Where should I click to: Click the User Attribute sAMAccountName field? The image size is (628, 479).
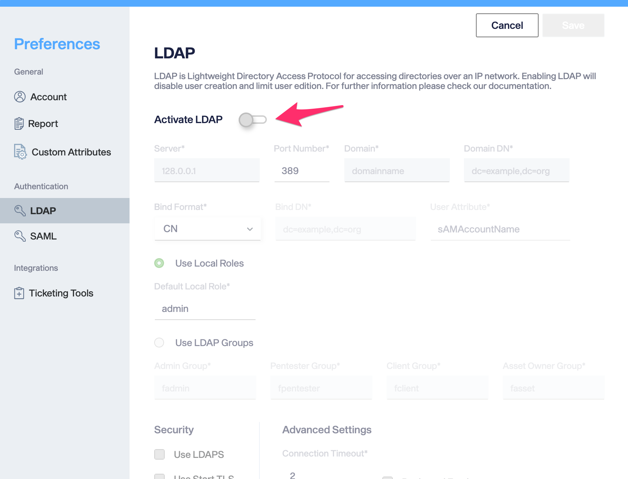click(501, 229)
